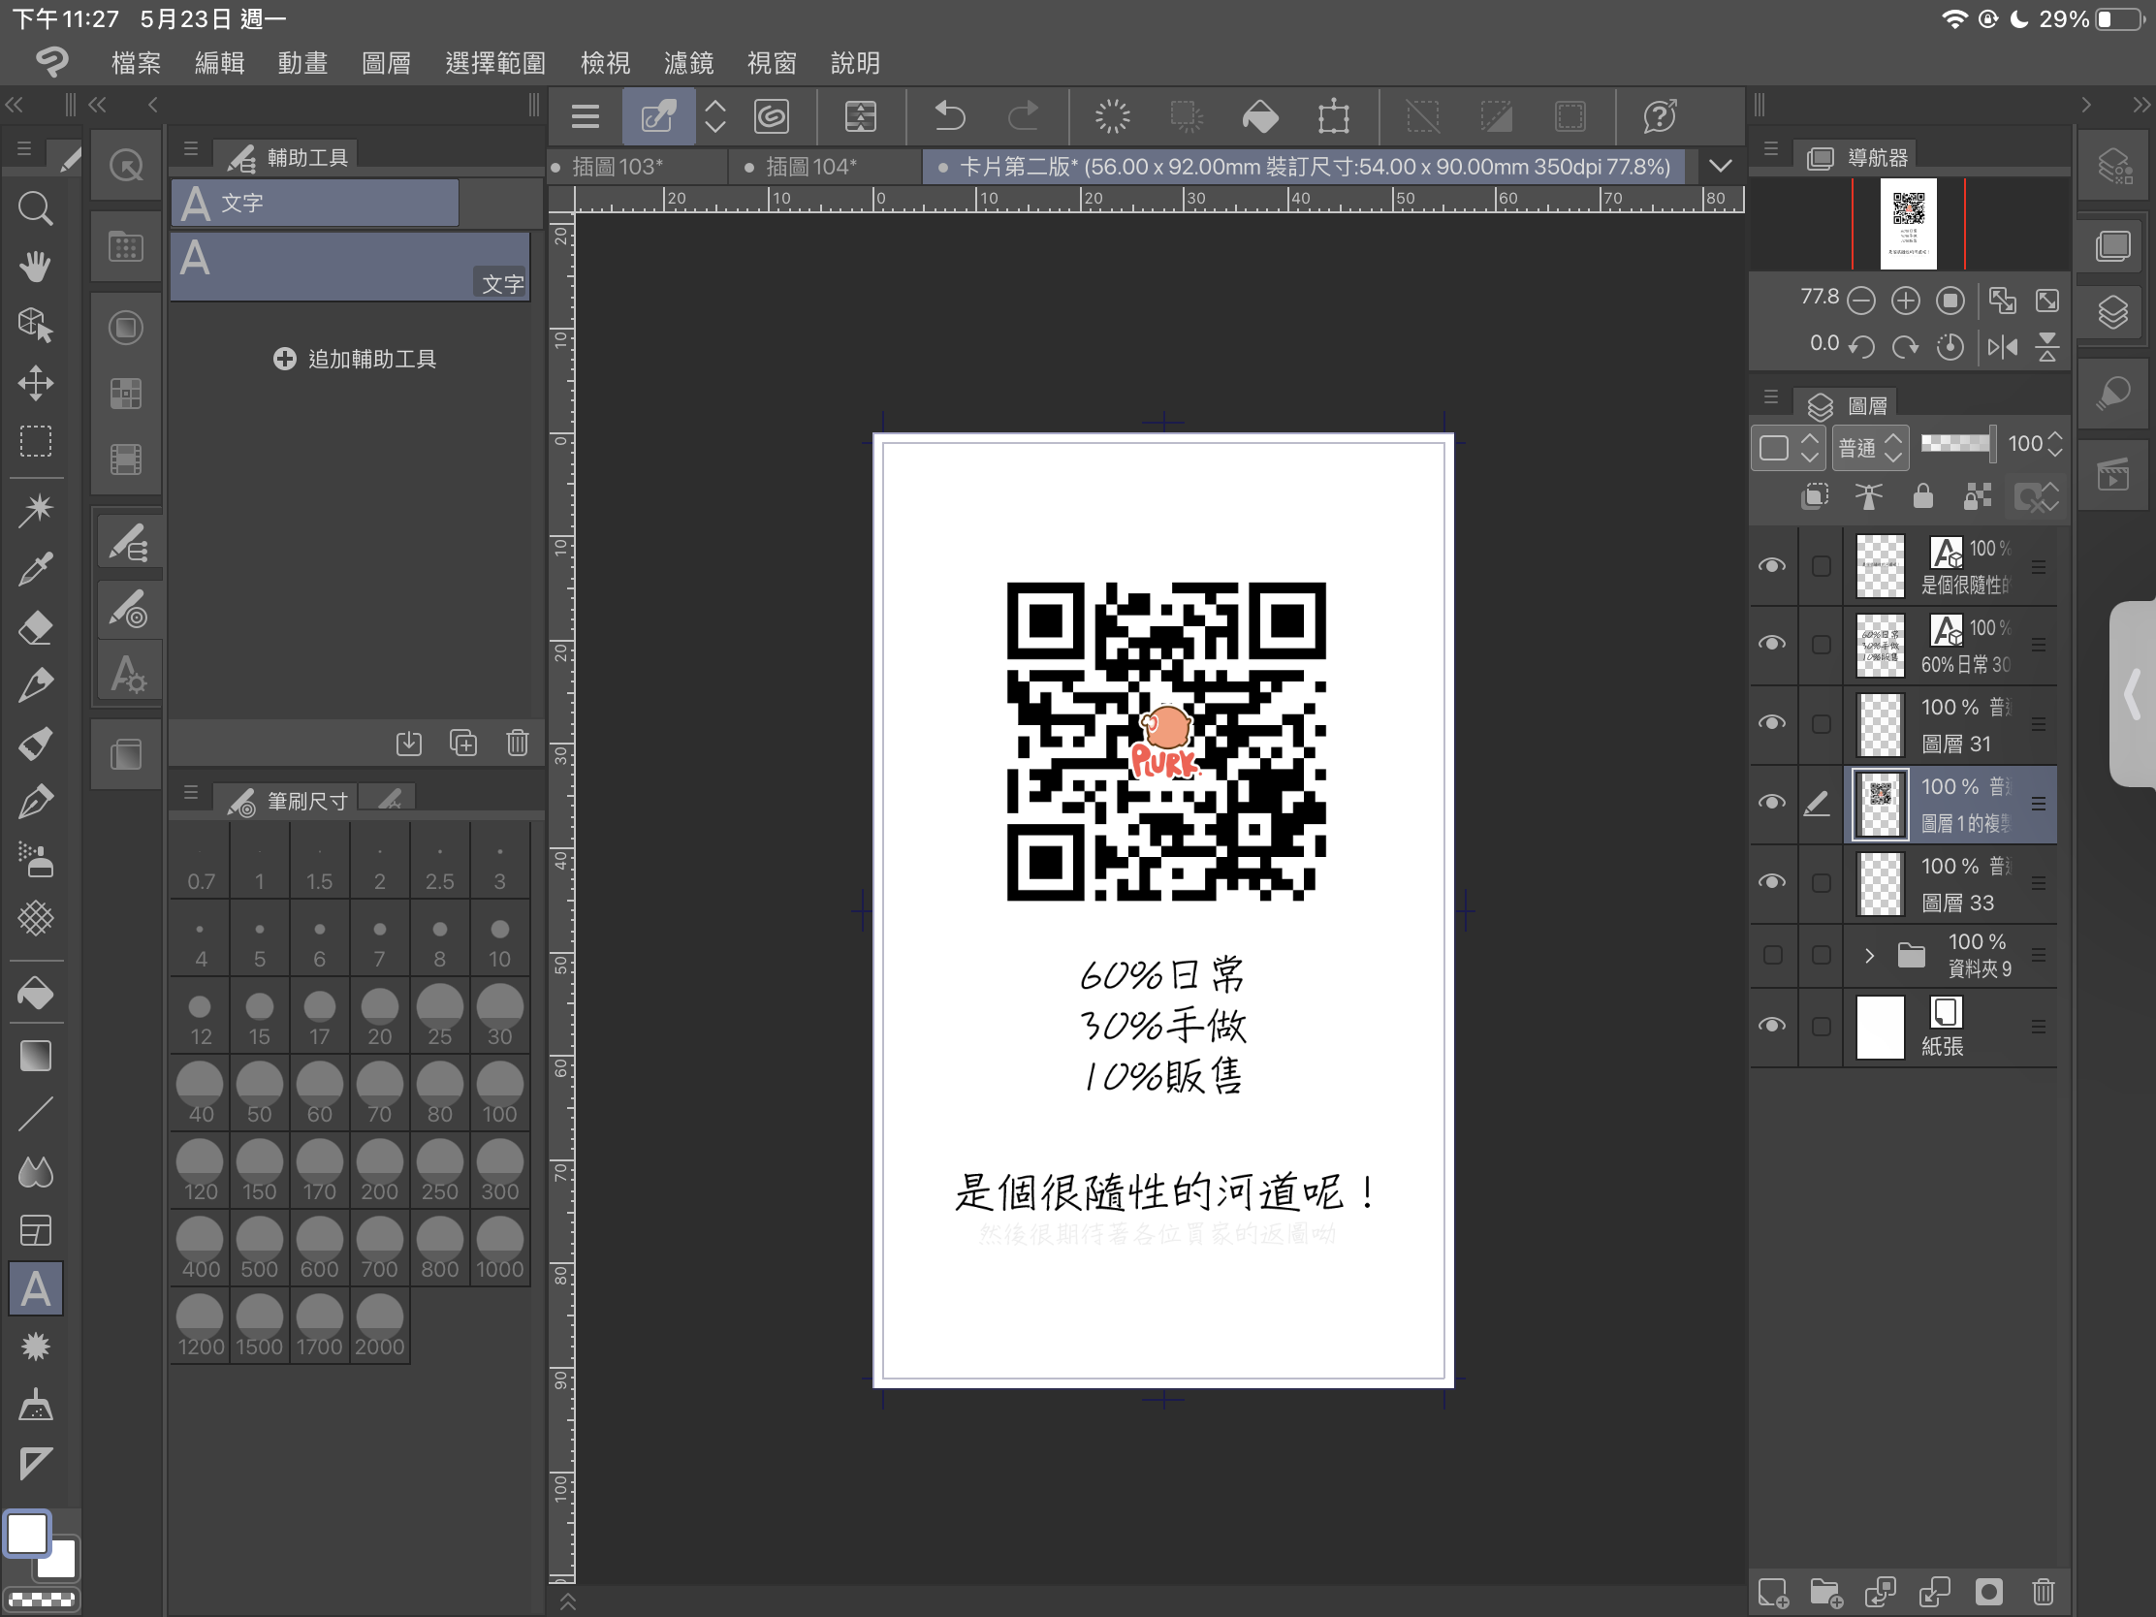Viewport: 2156px width, 1617px height.
Task: Click the navigator canvas thumbnail
Action: (1909, 223)
